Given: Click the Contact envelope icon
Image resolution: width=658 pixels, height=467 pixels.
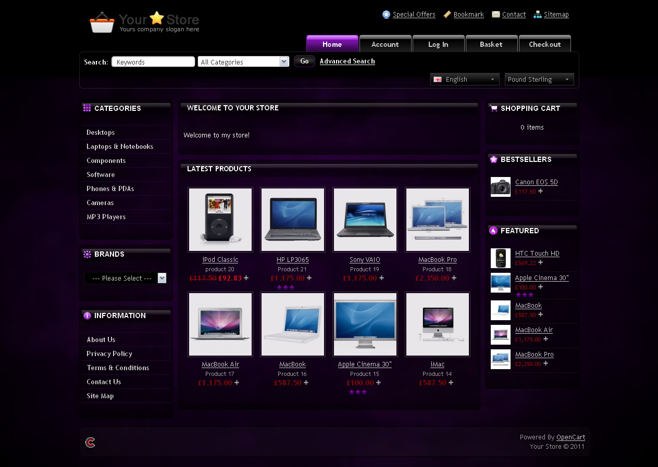Looking at the screenshot, I should [496, 15].
